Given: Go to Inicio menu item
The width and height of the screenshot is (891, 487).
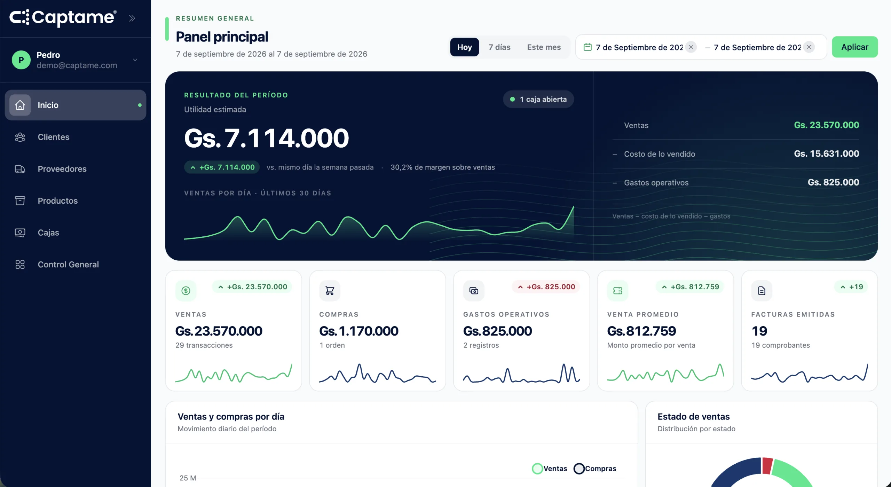Looking at the screenshot, I should (x=76, y=105).
